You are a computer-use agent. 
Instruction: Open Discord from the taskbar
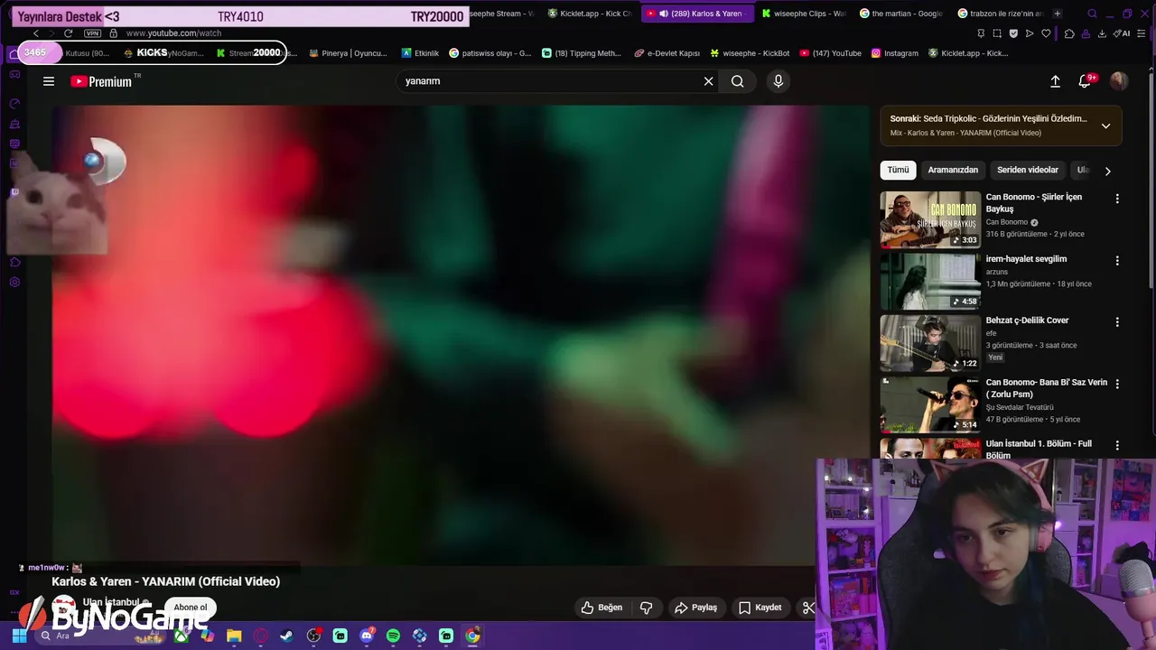point(367,636)
